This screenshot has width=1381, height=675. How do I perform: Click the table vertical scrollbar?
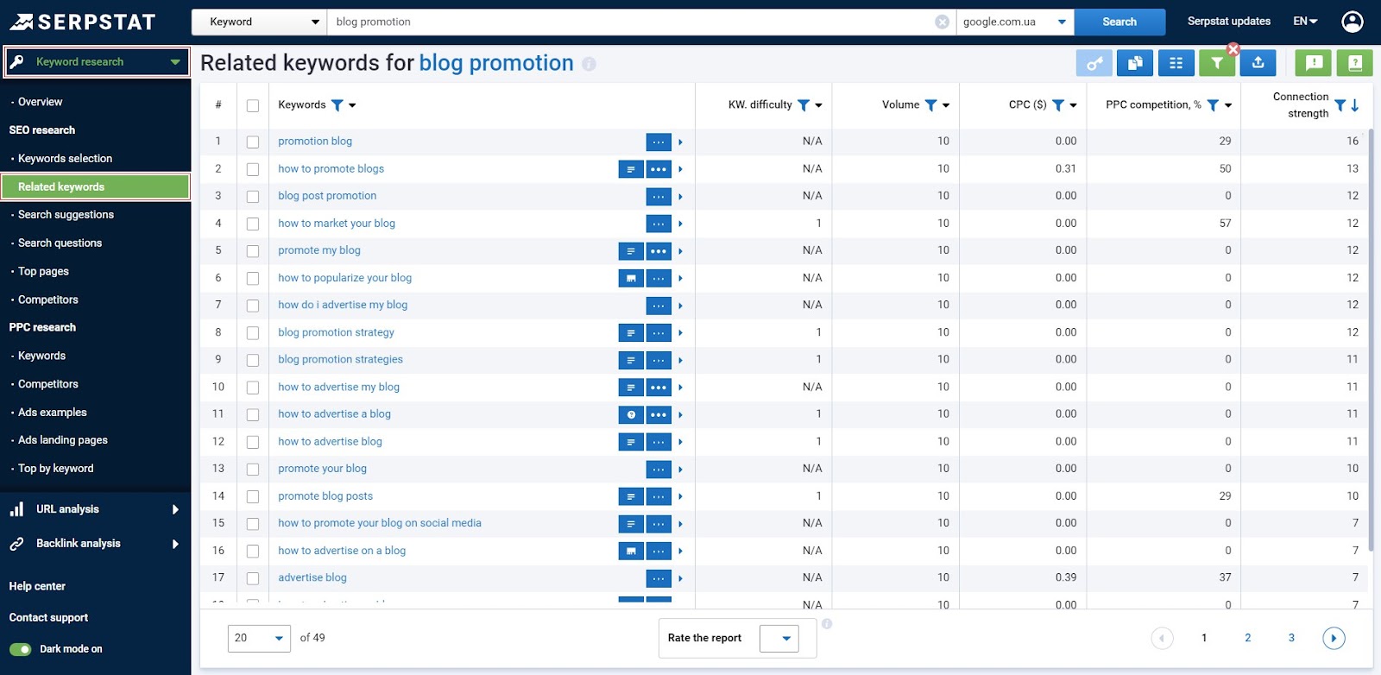point(1370,341)
